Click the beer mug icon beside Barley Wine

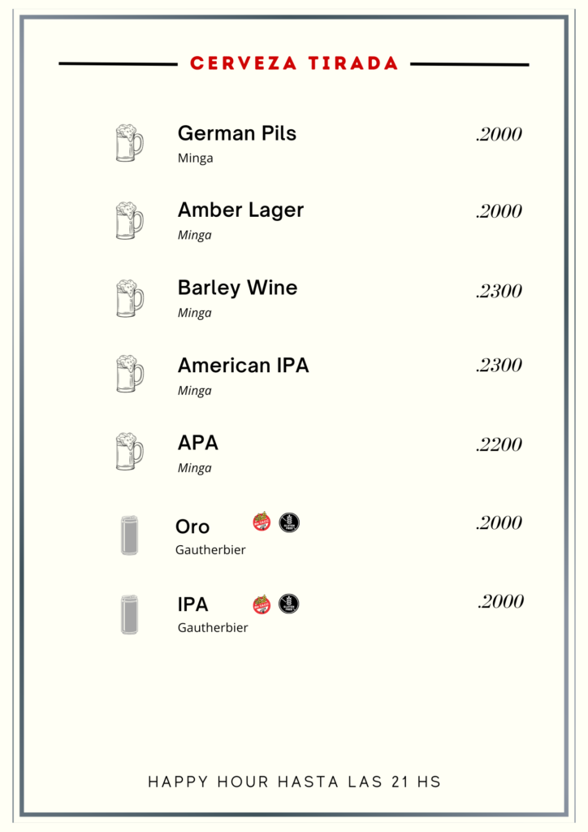[x=129, y=298]
